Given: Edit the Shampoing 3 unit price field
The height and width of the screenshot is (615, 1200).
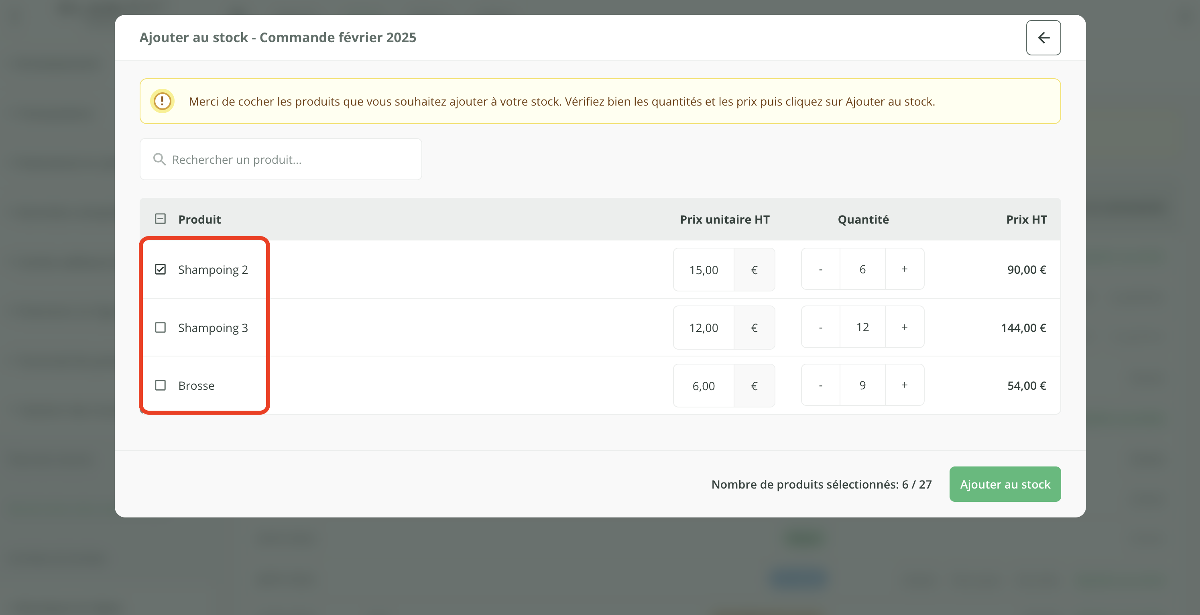Looking at the screenshot, I should point(704,328).
